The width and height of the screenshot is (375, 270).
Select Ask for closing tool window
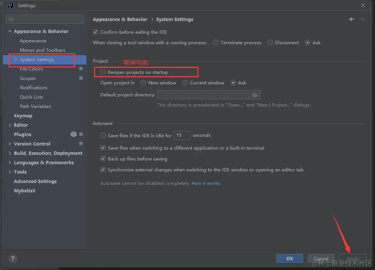pyautogui.click(x=308, y=42)
